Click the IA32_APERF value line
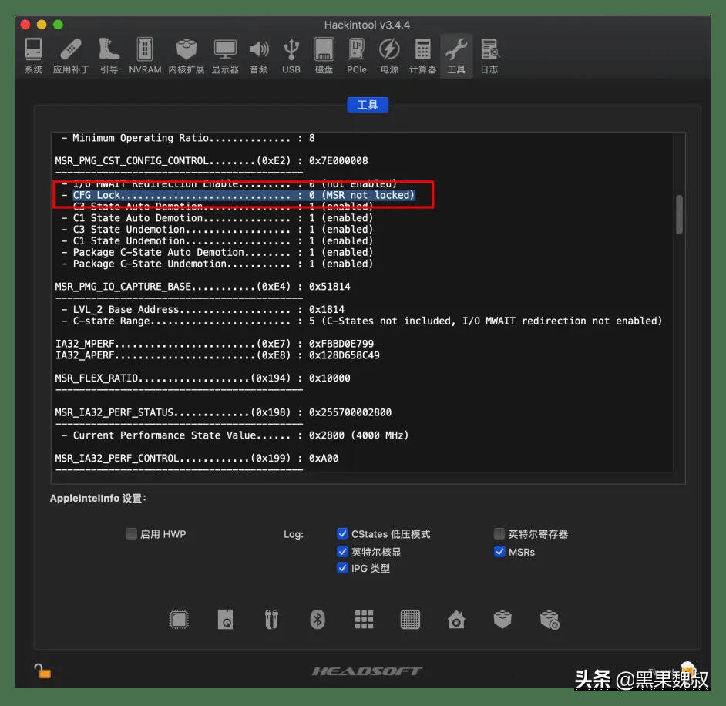 pos(217,355)
